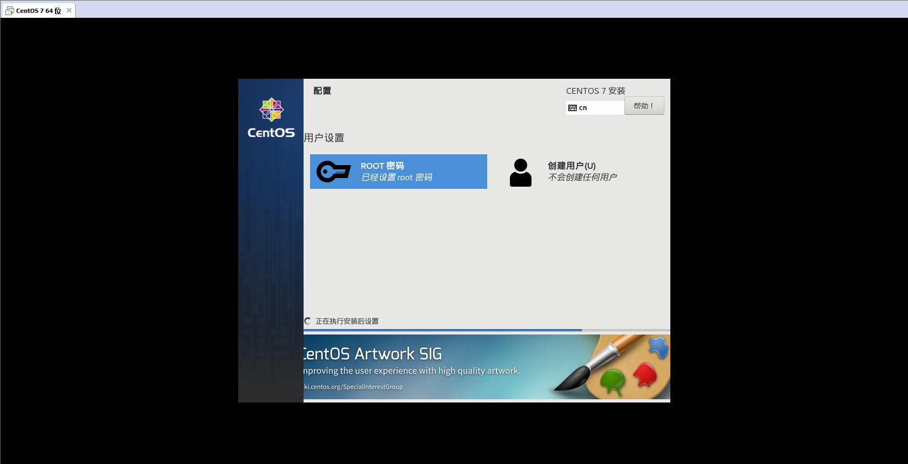
Task: Select the cn keyboard layout field
Action: pos(595,108)
